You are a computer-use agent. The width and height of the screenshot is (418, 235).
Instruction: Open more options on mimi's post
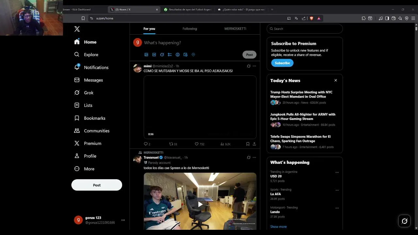(254, 66)
